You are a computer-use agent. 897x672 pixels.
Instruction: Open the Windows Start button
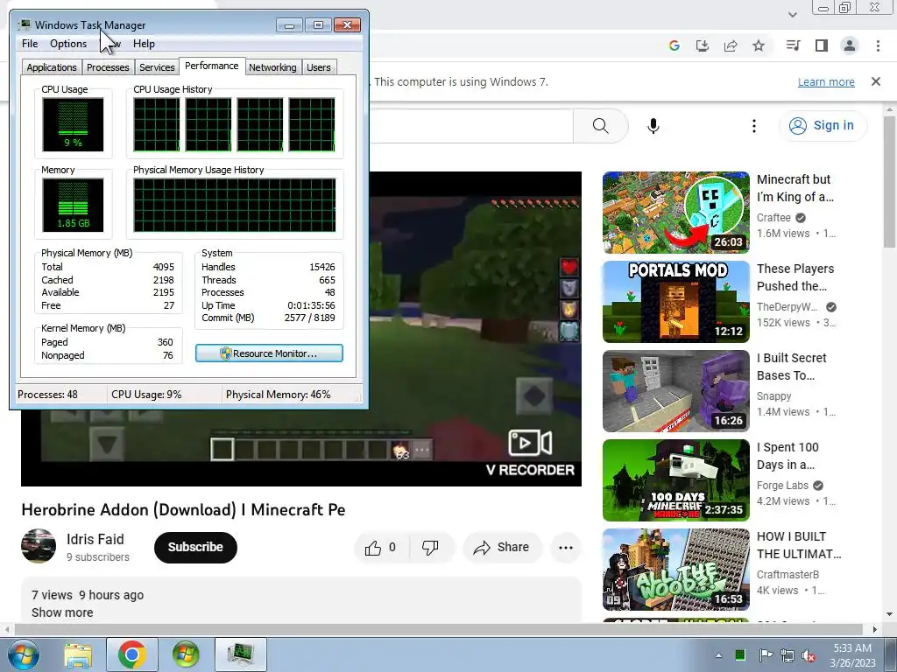tap(23, 654)
